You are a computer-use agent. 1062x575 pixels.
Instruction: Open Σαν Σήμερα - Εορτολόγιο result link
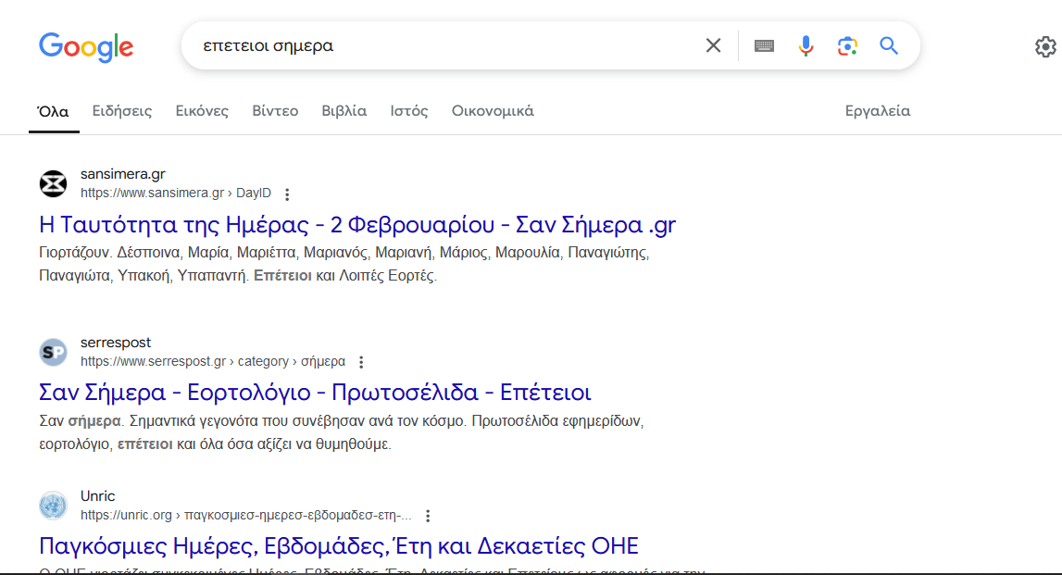point(315,393)
